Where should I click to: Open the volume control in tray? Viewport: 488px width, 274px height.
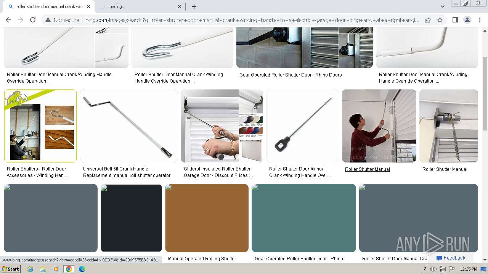point(433,269)
